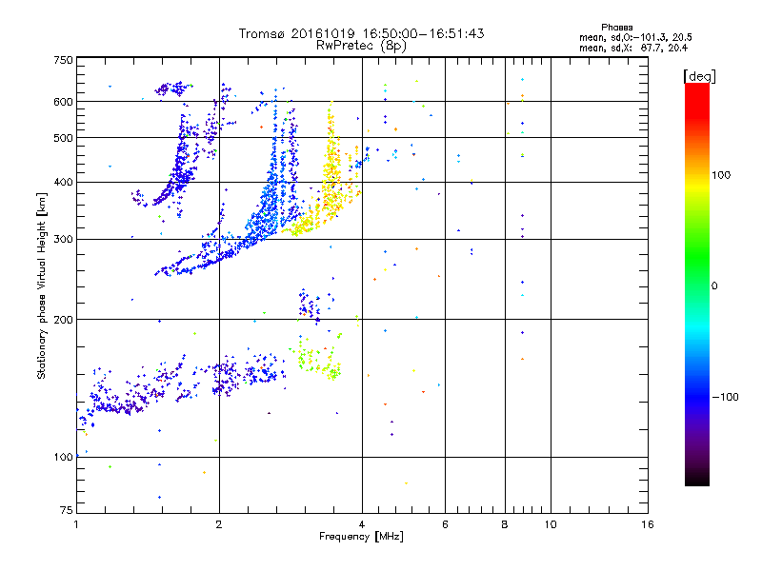This screenshot has height=571, width=762.
Task: Click the x-axis tick label '16'
Action: (648, 524)
